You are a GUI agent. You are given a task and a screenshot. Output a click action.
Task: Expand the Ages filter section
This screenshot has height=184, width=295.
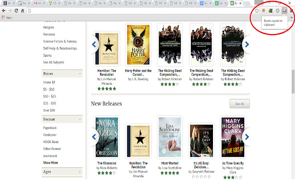pyautogui.click(x=80, y=172)
